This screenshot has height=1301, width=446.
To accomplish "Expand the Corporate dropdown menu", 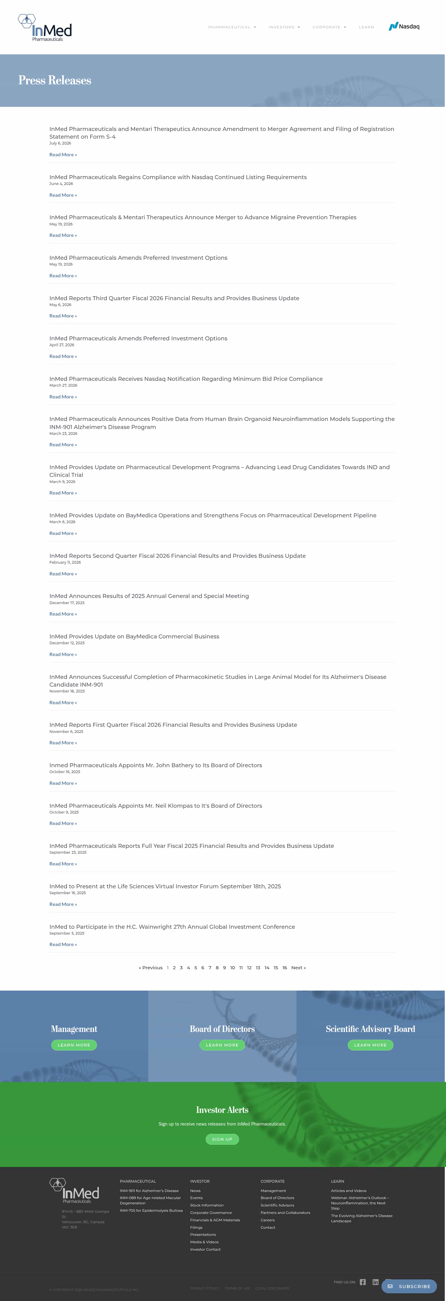I will [329, 27].
